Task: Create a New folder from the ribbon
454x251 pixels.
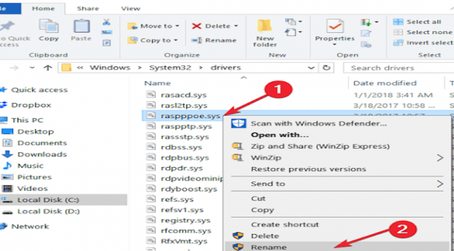Action: click(265, 33)
